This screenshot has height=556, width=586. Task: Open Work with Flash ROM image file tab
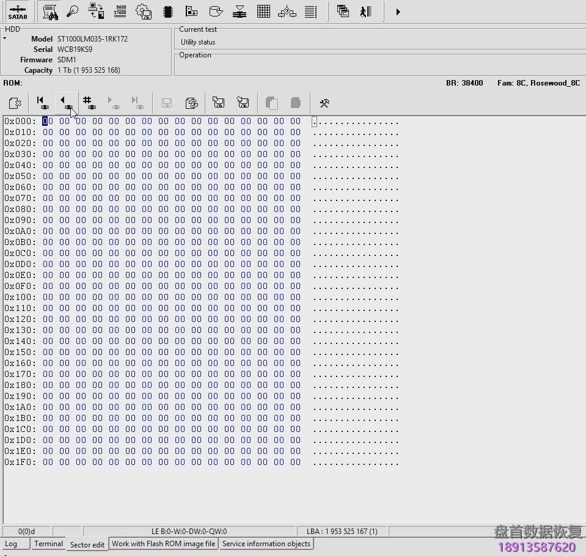coord(163,544)
